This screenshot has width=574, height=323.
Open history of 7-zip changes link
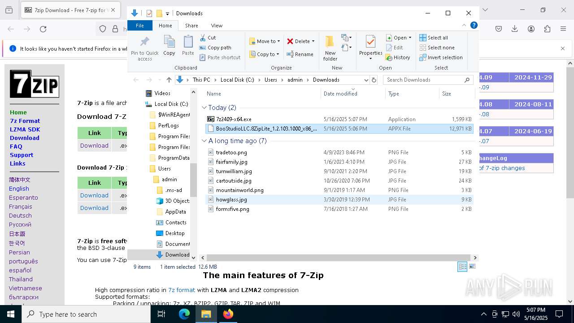(x=502, y=168)
